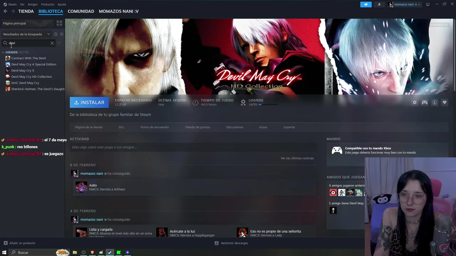Click the taskbar Buscar search box
456x256 pixels.
coord(39,252)
